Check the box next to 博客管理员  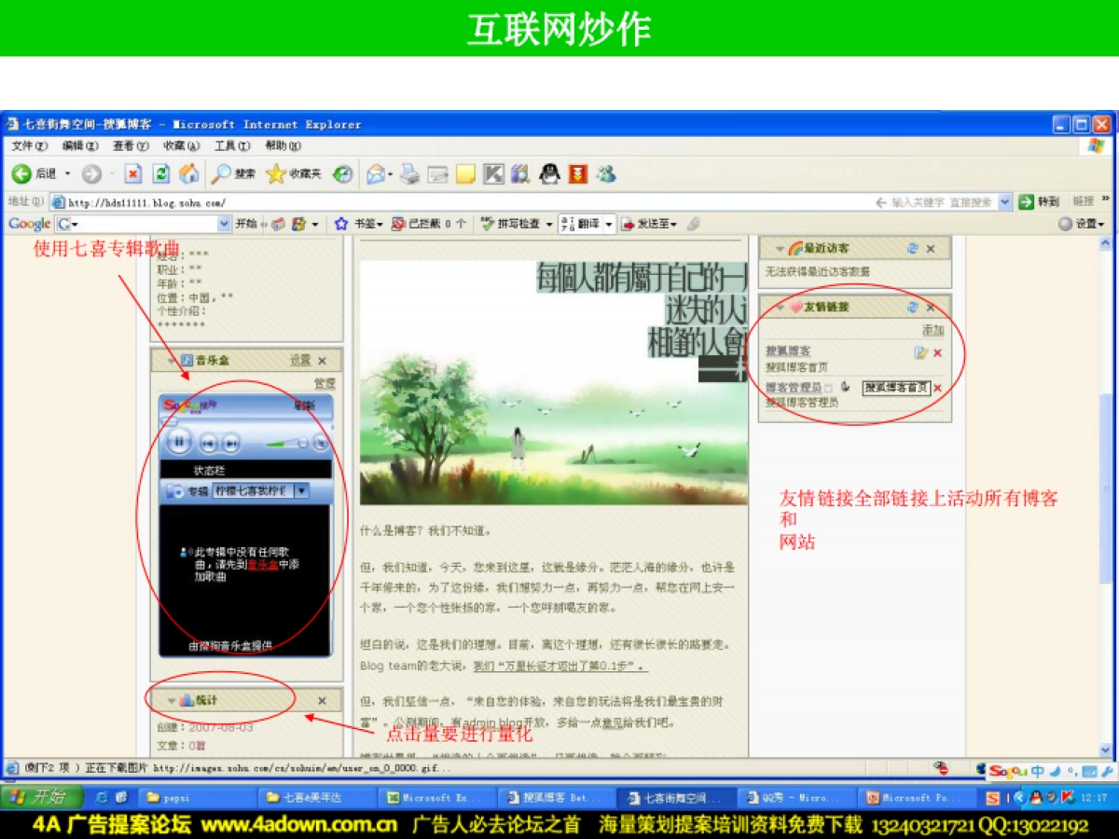pyautogui.click(x=828, y=387)
